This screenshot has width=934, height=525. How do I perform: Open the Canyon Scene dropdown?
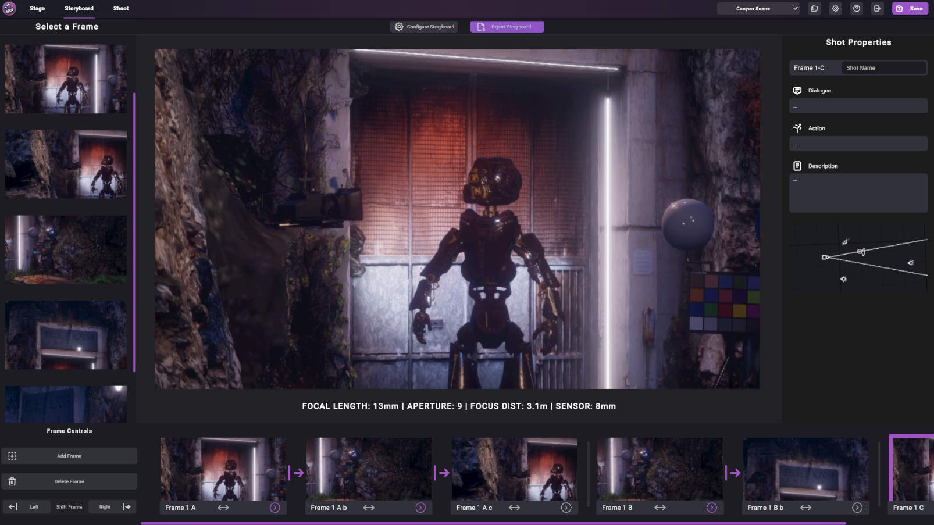(758, 8)
